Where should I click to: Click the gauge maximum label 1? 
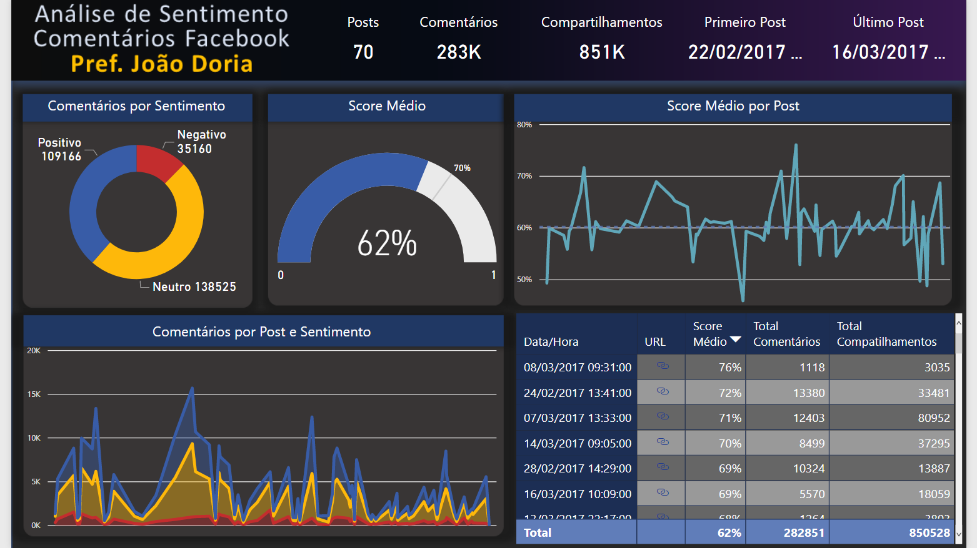pos(493,275)
